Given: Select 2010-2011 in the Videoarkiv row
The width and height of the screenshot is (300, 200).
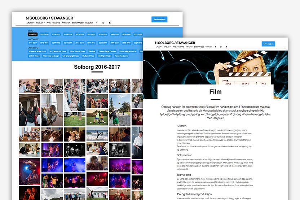Looking at the screenshot, I should 103,43.
